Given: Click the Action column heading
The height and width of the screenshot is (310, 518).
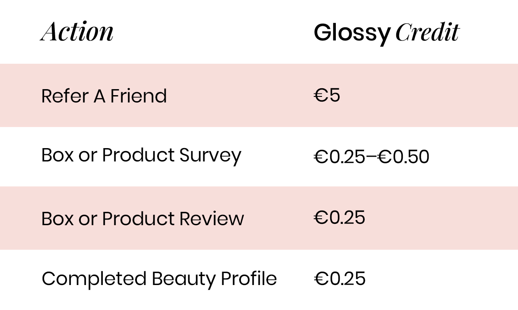Looking at the screenshot, I should tap(77, 32).
